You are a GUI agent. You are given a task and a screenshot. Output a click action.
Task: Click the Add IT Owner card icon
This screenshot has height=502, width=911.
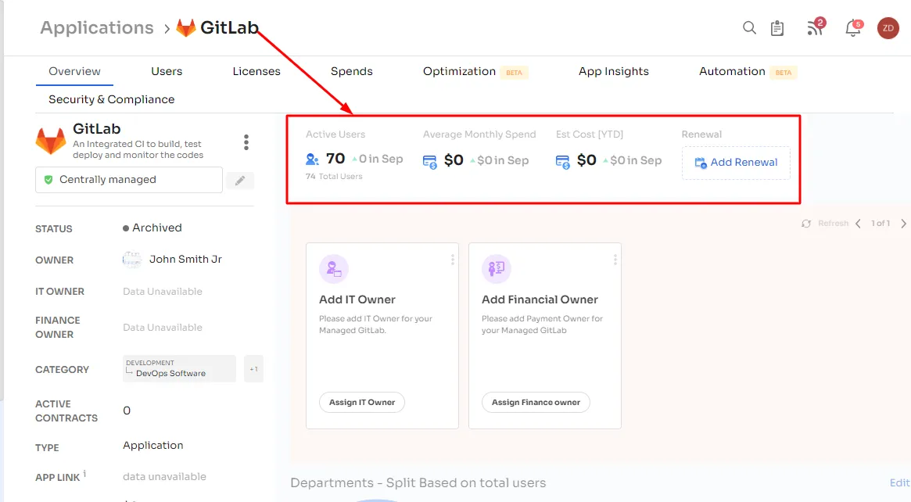pos(333,268)
